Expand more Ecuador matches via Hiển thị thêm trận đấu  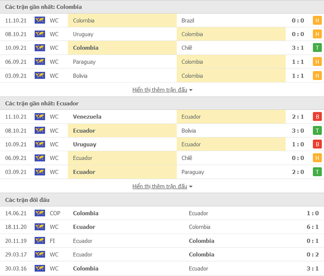[x=160, y=186]
